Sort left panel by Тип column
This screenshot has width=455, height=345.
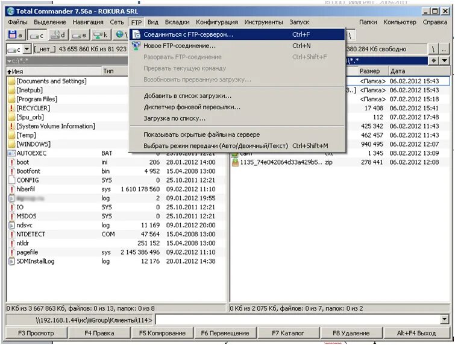[x=115, y=71]
